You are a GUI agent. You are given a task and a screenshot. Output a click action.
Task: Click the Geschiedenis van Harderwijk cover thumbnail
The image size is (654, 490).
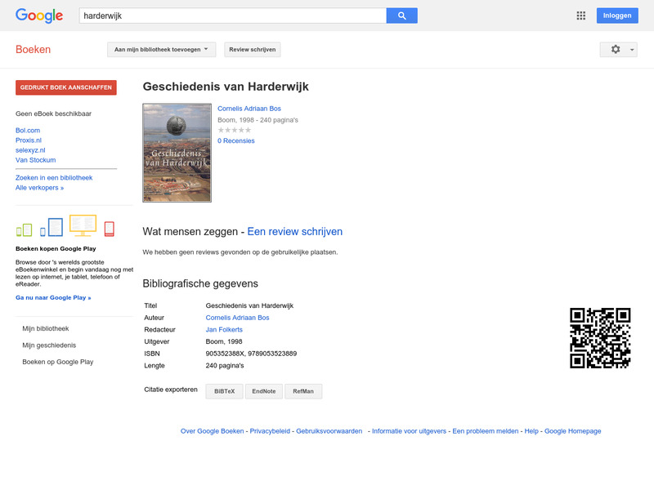[177, 152]
